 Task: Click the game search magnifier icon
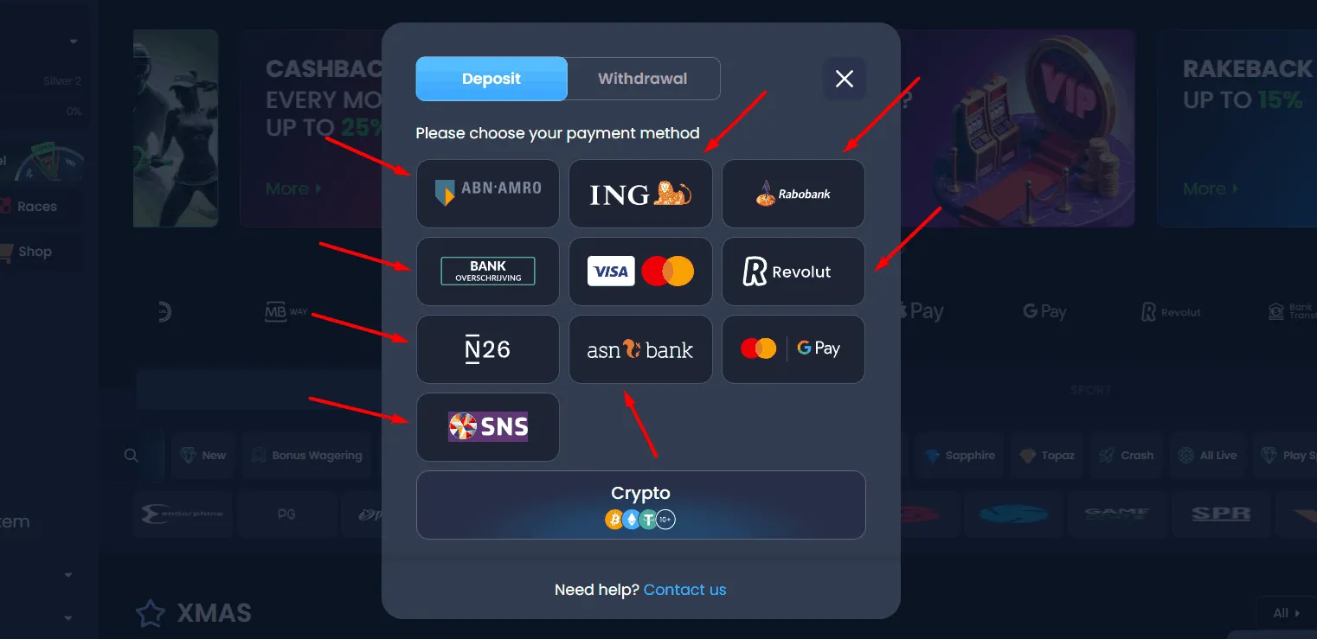(x=131, y=456)
